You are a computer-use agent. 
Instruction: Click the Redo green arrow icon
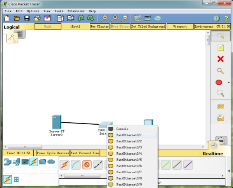pyautogui.click(x=90, y=18)
